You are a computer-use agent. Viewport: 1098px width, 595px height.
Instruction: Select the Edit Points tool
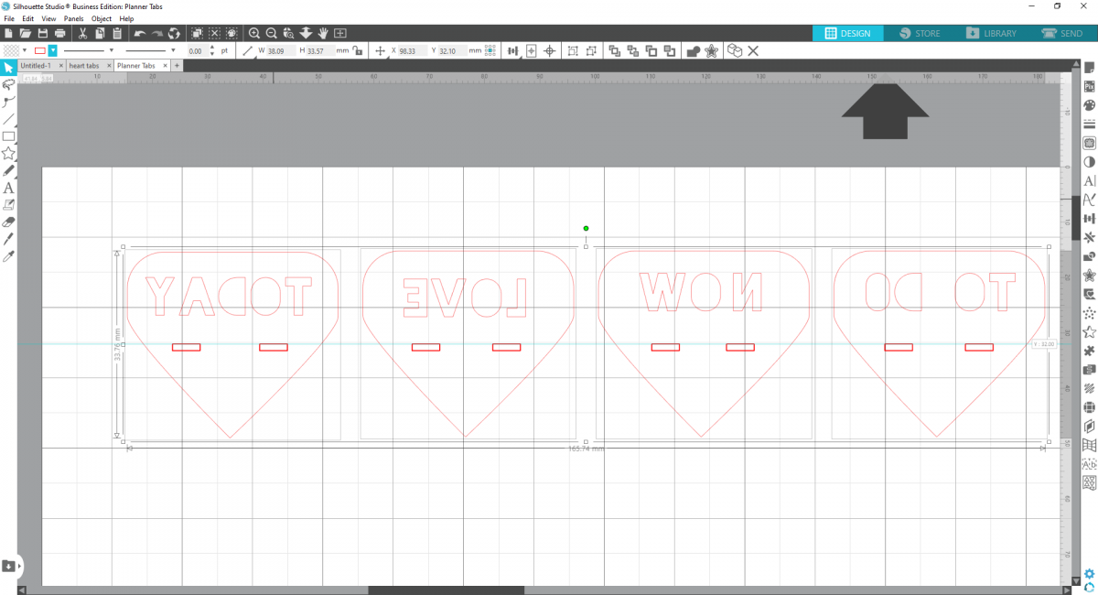click(9, 102)
